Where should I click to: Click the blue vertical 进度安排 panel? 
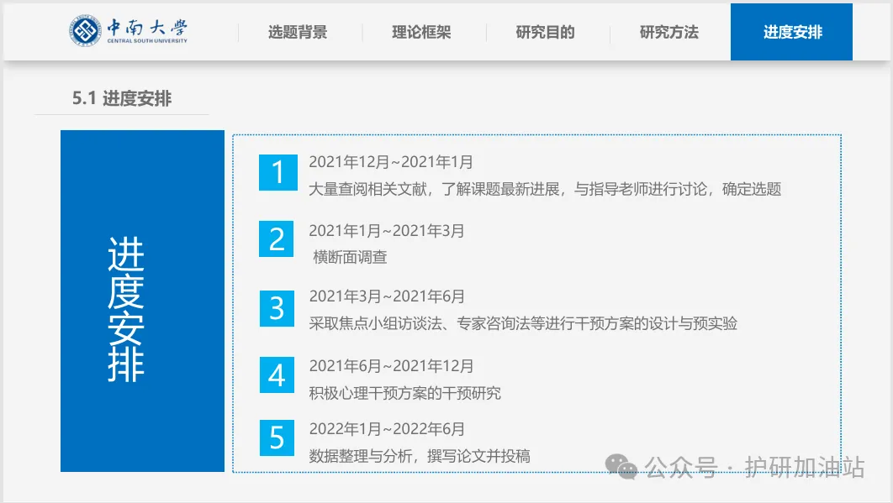[x=142, y=301]
